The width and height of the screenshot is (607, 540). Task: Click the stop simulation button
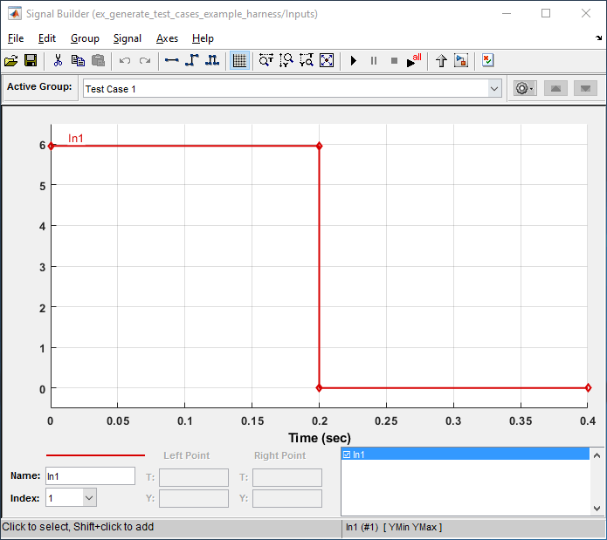pos(394,61)
